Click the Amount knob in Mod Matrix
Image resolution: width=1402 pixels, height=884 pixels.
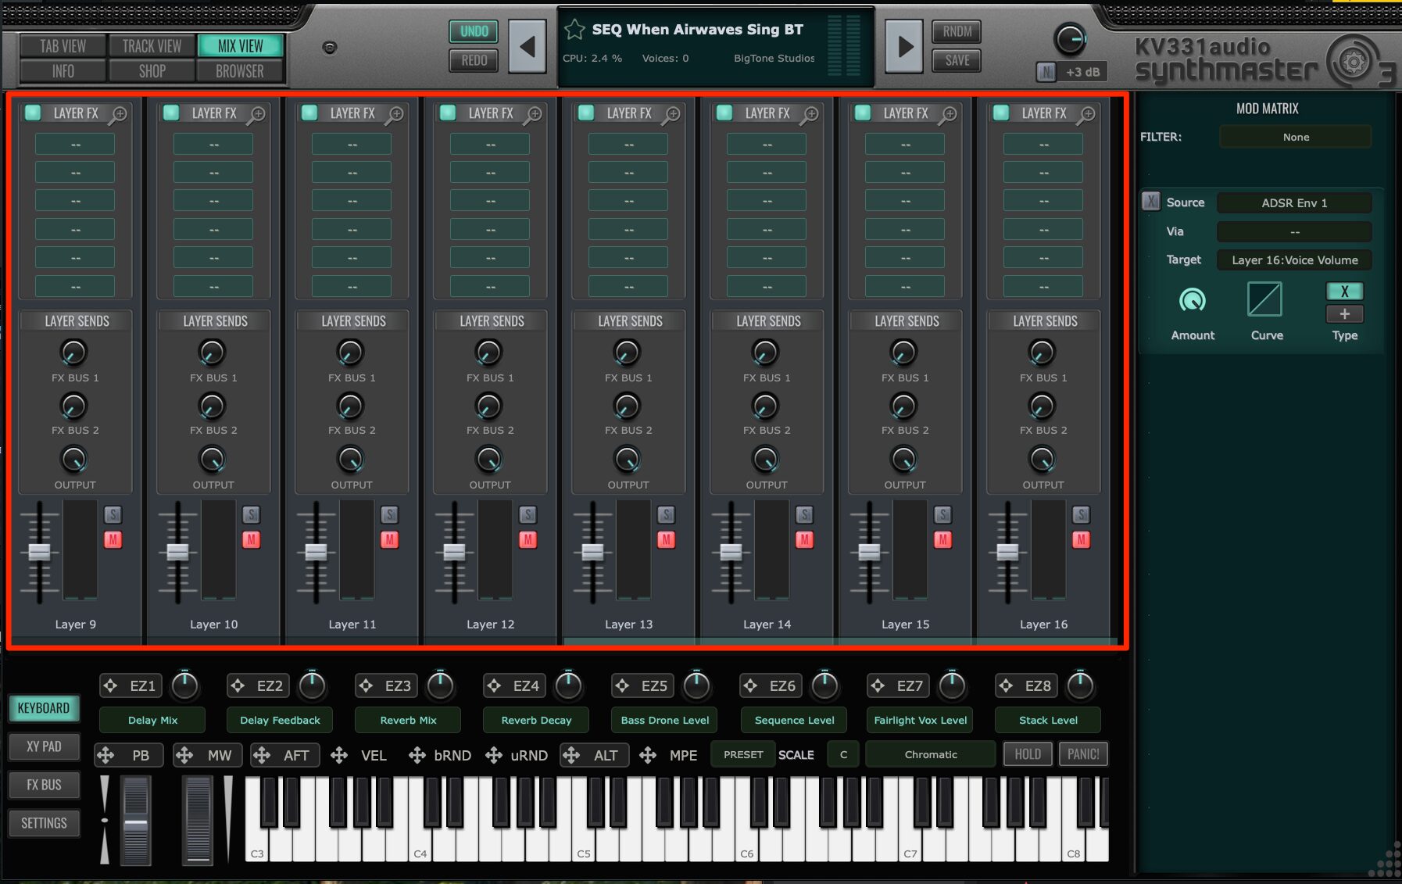(1192, 300)
